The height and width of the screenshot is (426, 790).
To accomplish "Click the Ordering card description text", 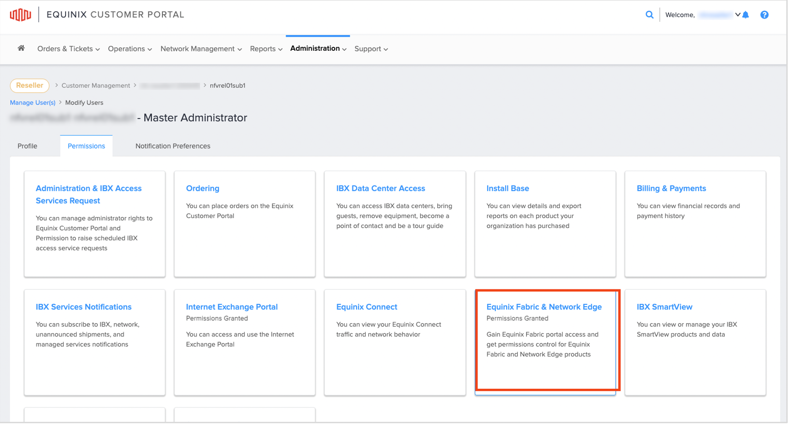I will 240,211.
